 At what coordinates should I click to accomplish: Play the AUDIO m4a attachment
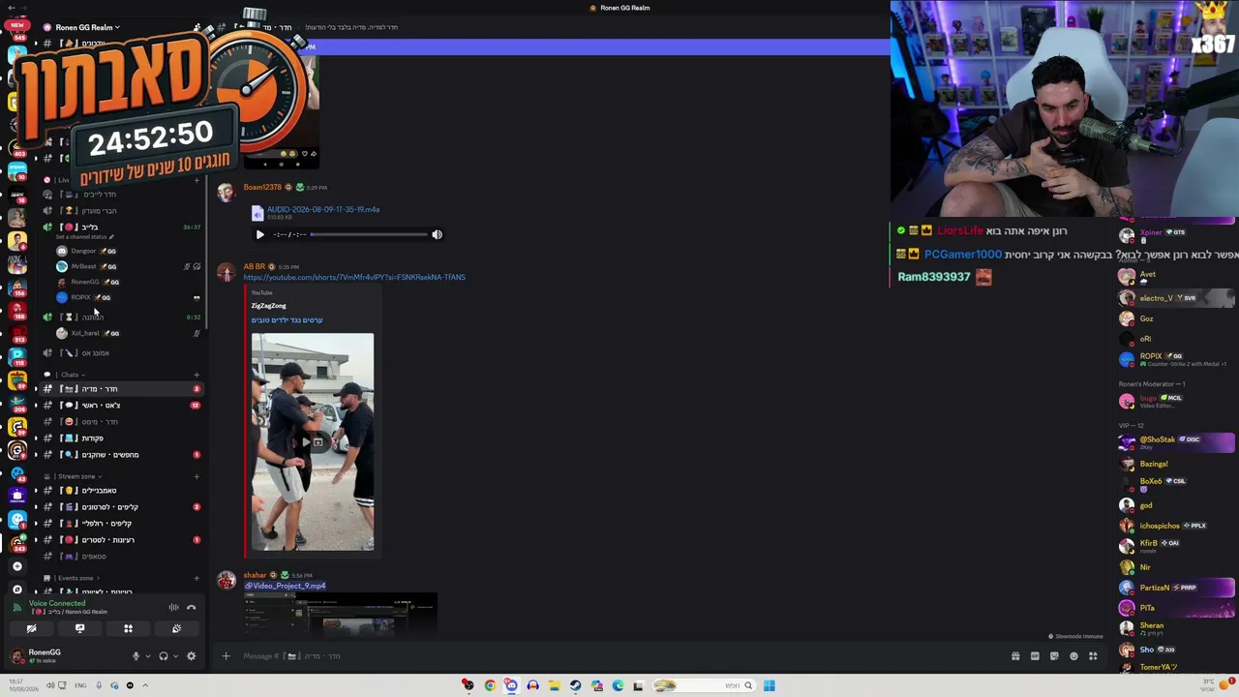click(259, 234)
